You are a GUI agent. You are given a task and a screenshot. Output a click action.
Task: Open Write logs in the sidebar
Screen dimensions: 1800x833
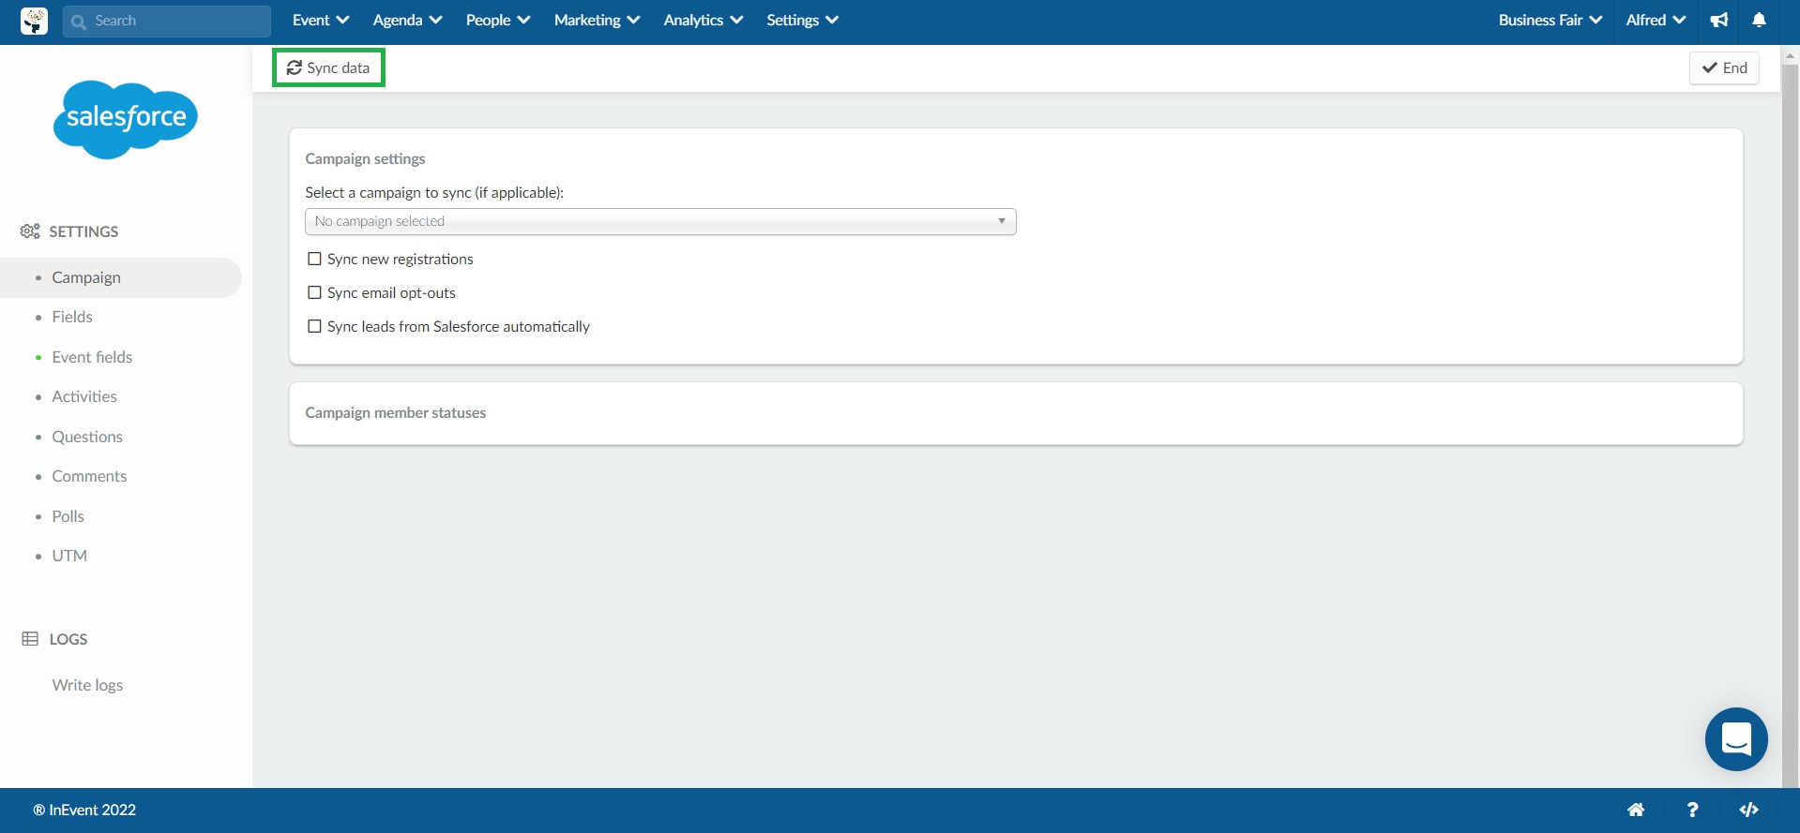[x=87, y=685]
